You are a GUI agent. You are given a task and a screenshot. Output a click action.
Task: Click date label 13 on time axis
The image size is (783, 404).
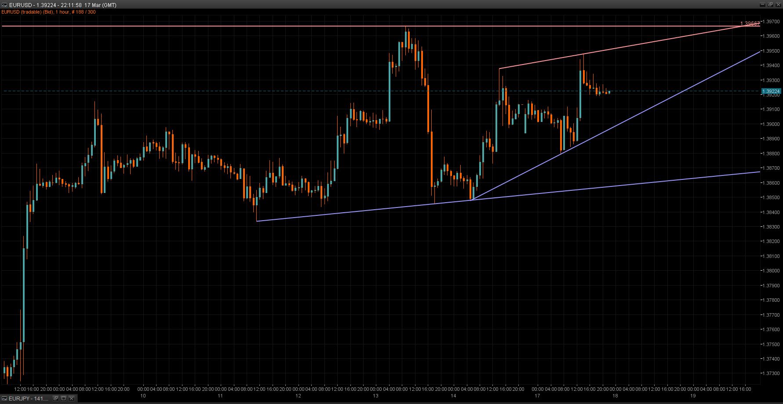pos(376,396)
